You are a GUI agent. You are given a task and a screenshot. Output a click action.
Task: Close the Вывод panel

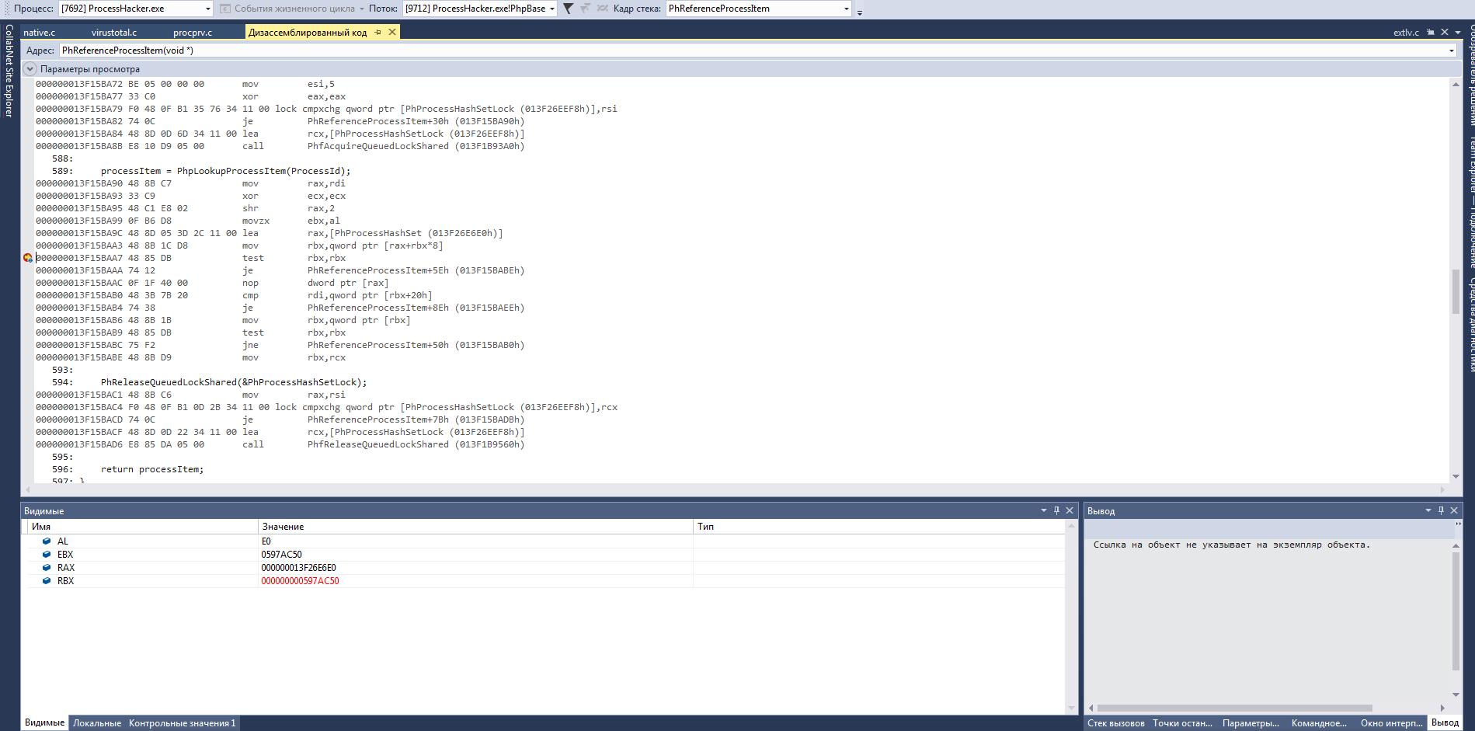coord(1454,510)
